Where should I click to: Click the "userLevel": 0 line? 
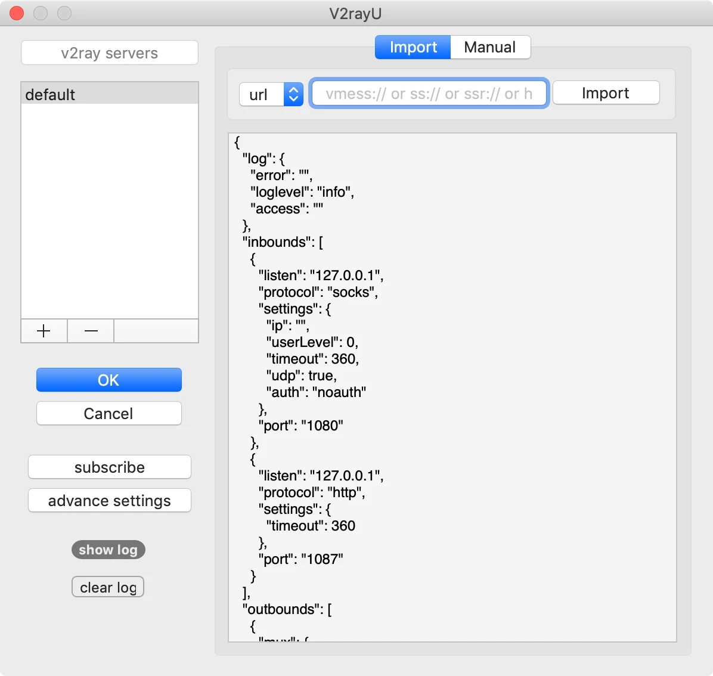point(312,342)
